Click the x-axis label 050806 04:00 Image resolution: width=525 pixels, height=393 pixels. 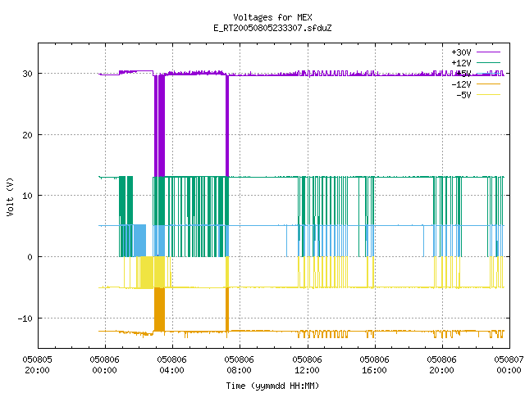tap(171, 364)
